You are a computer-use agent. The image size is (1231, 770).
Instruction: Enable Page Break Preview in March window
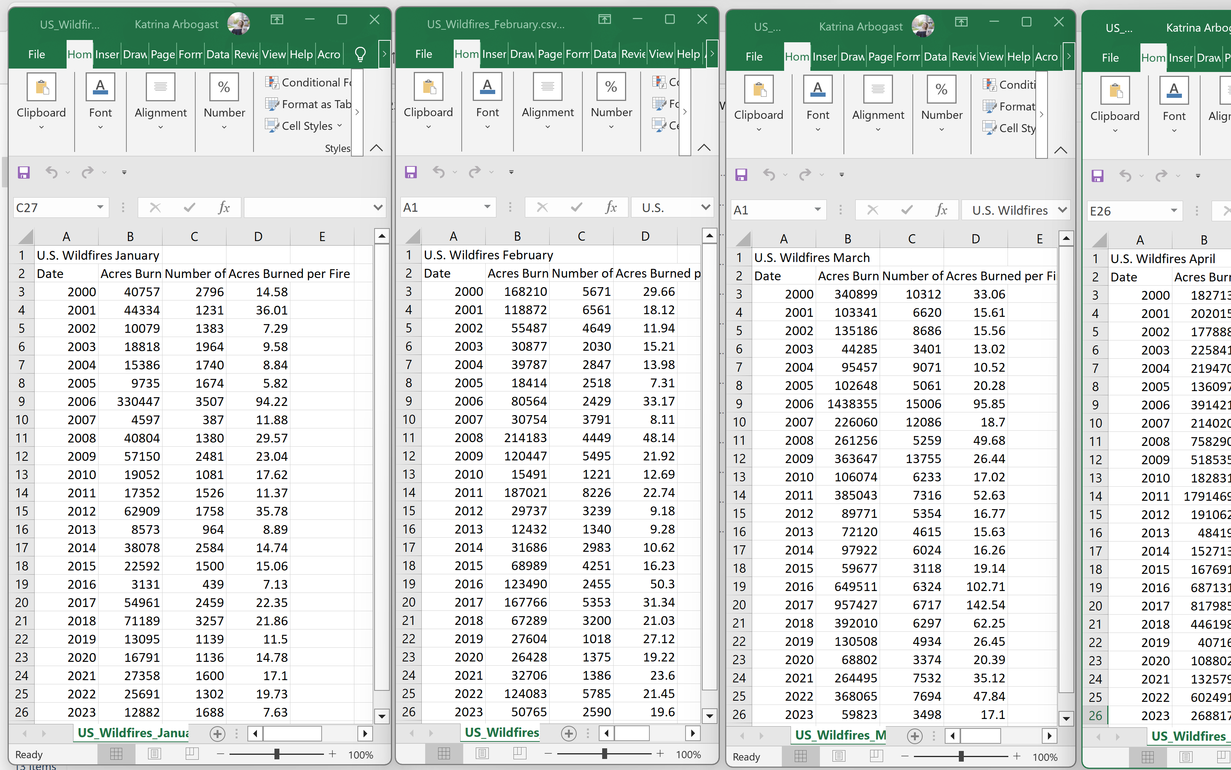point(876,756)
